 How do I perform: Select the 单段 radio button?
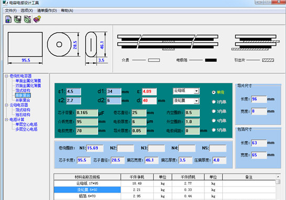pos(214,92)
